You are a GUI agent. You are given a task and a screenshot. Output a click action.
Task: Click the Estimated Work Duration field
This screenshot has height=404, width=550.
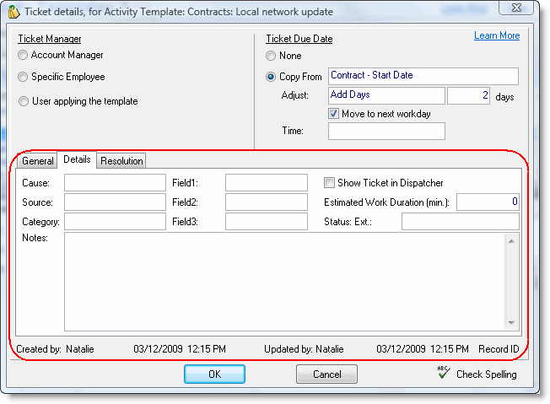coord(488,202)
